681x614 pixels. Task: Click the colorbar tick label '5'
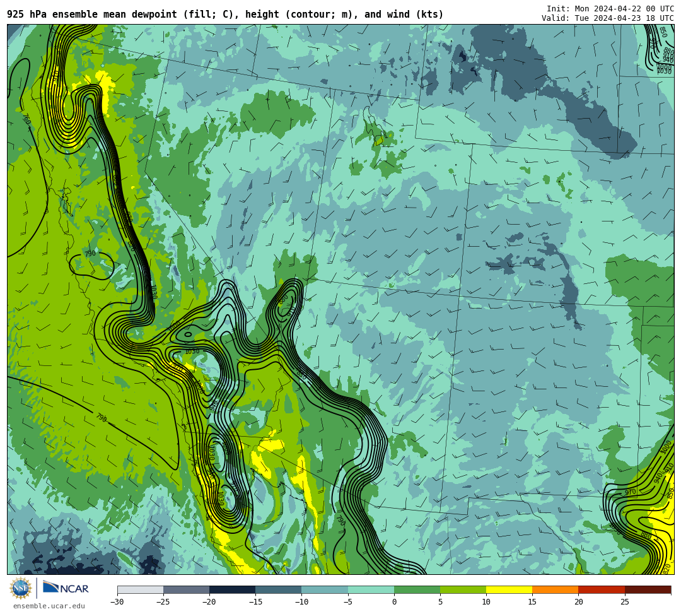click(440, 602)
